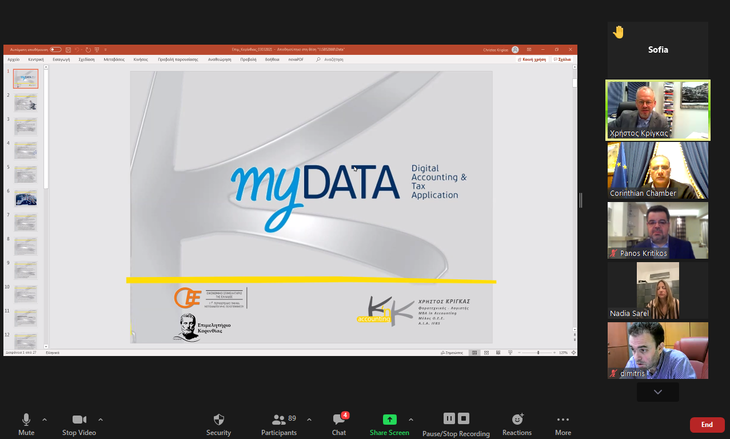Switch to Slide Sorter view icon
The width and height of the screenshot is (730, 439).
click(x=486, y=353)
